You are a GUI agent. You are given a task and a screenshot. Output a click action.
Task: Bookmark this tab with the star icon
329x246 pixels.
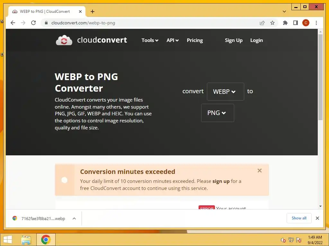272,23
